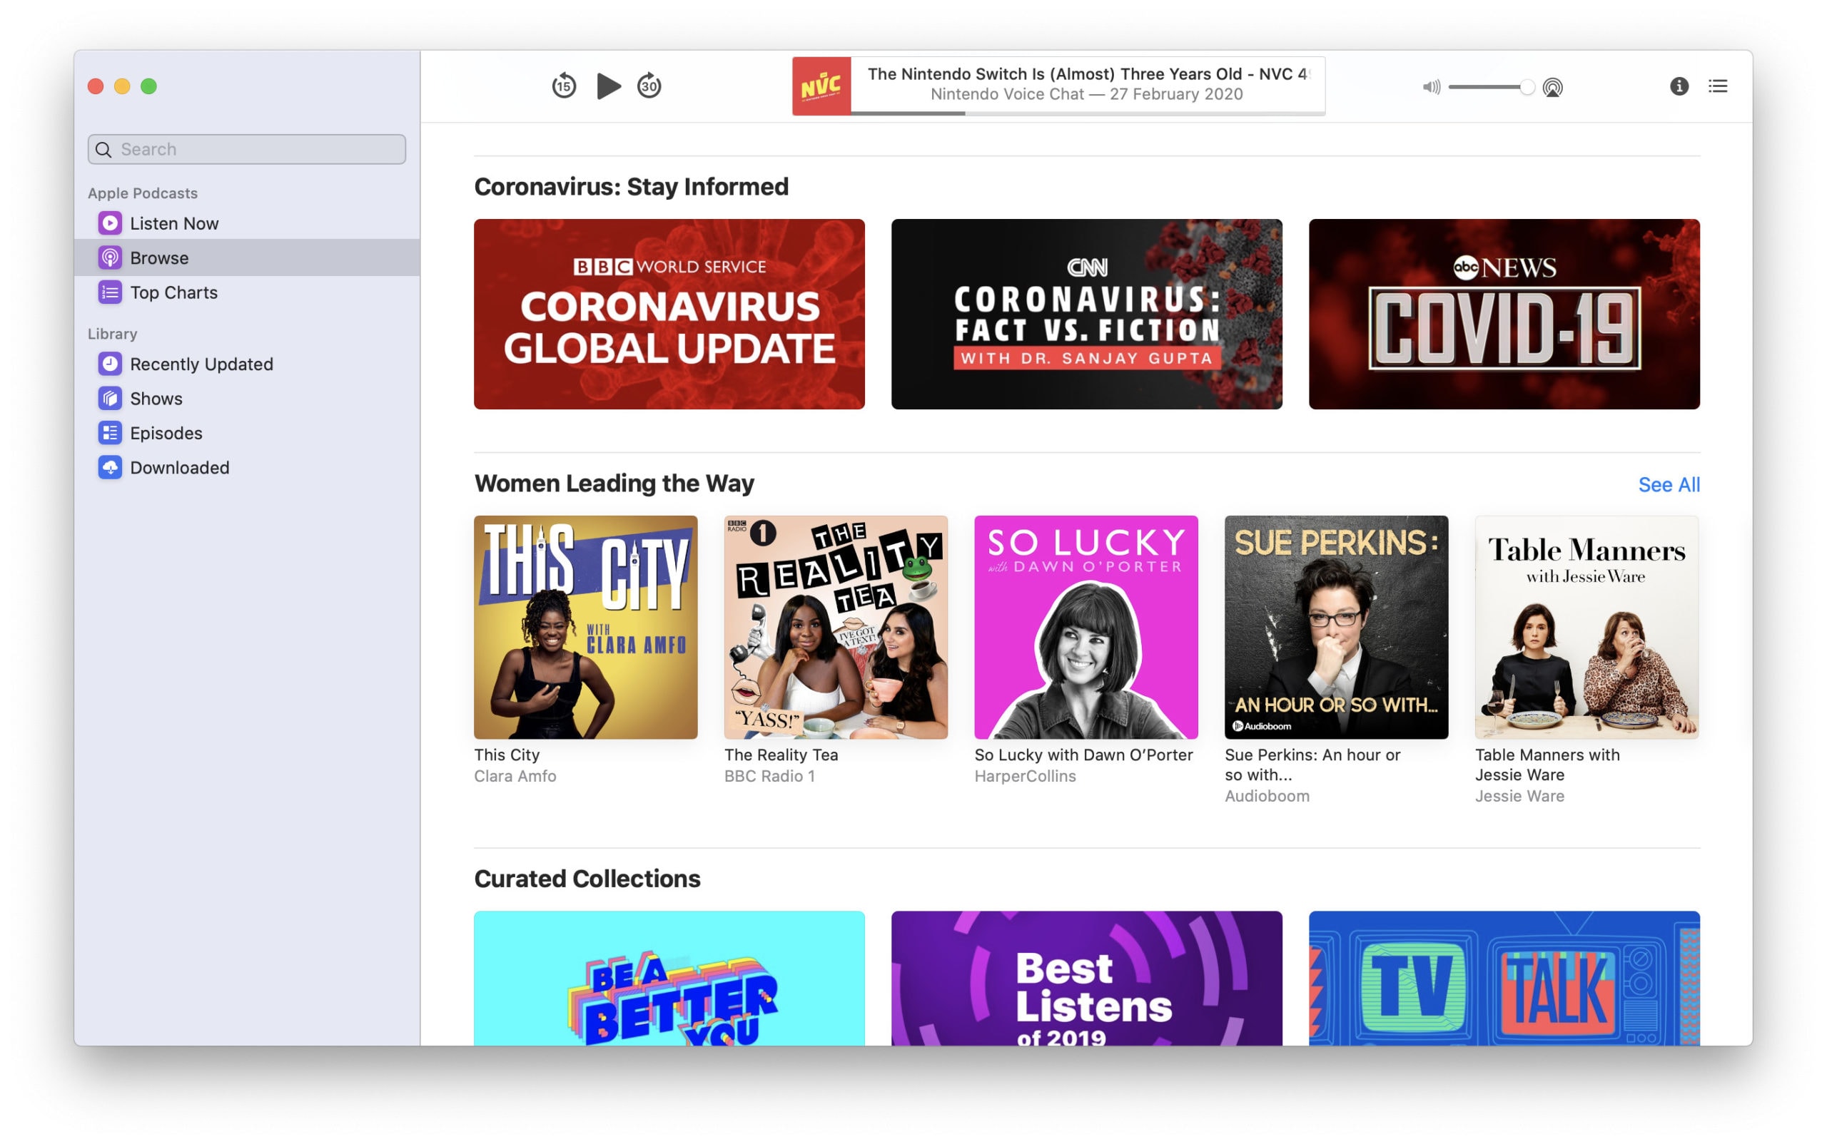Open See All for Women Leading the Way
The width and height of the screenshot is (1827, 1144).
pos(1669,484)
